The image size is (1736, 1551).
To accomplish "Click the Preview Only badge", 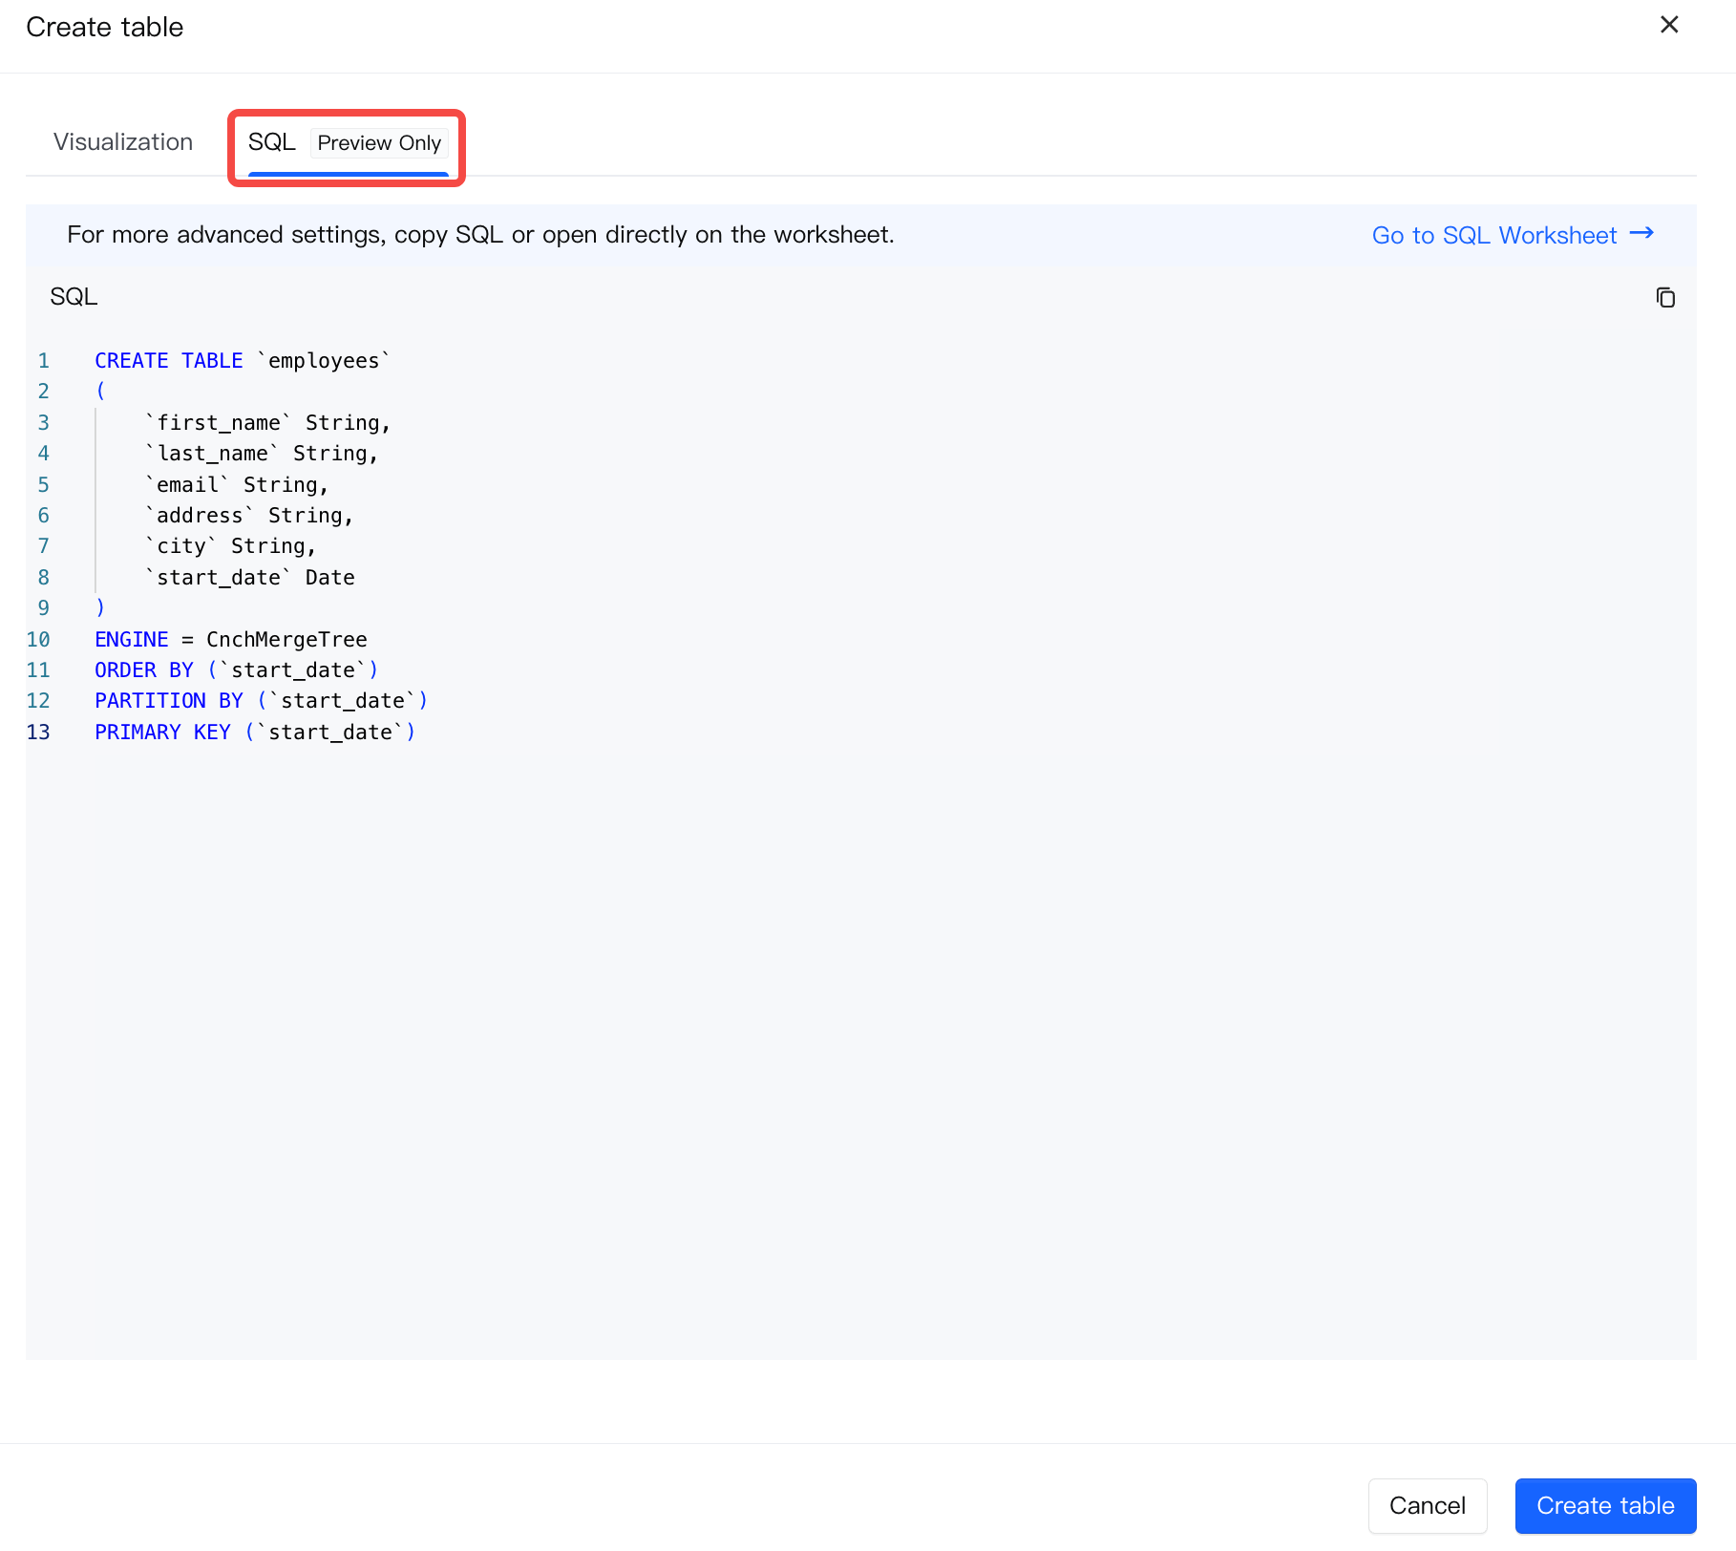I will click(x=379, y=143).
